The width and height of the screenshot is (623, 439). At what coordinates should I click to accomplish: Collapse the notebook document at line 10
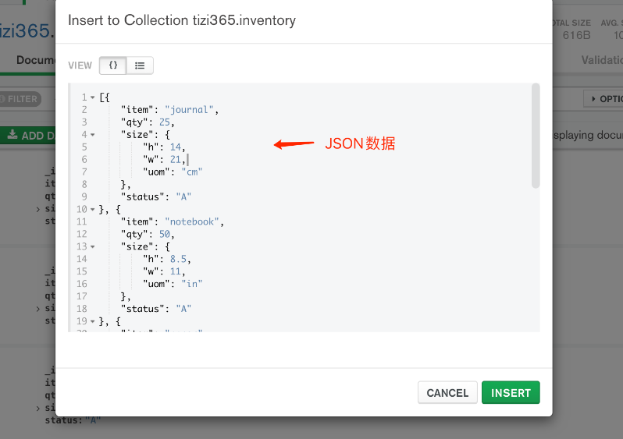tap(93, 210)
